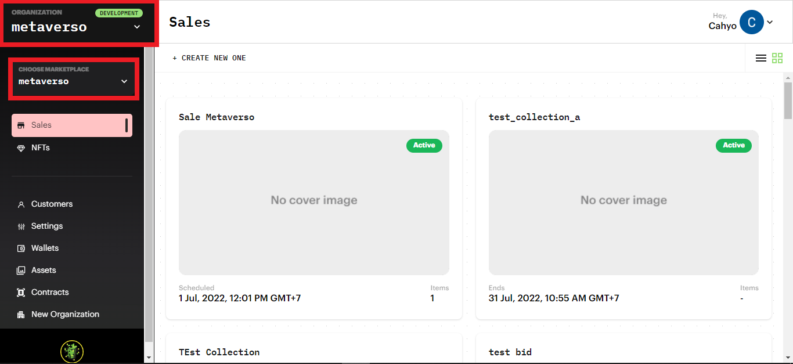The width and height of the screenshot is (793, 364).
Task: Click the round logo at sidebar bottom
Action: click(x=72, y=352)
